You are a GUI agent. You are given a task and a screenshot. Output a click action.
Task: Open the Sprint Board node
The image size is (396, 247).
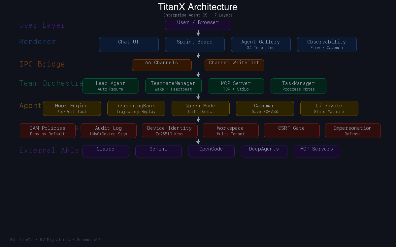point(195,44)
